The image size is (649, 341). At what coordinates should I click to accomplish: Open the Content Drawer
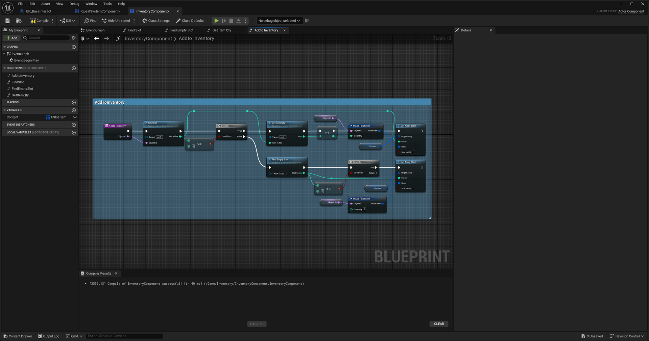click(x=18, y=336)
